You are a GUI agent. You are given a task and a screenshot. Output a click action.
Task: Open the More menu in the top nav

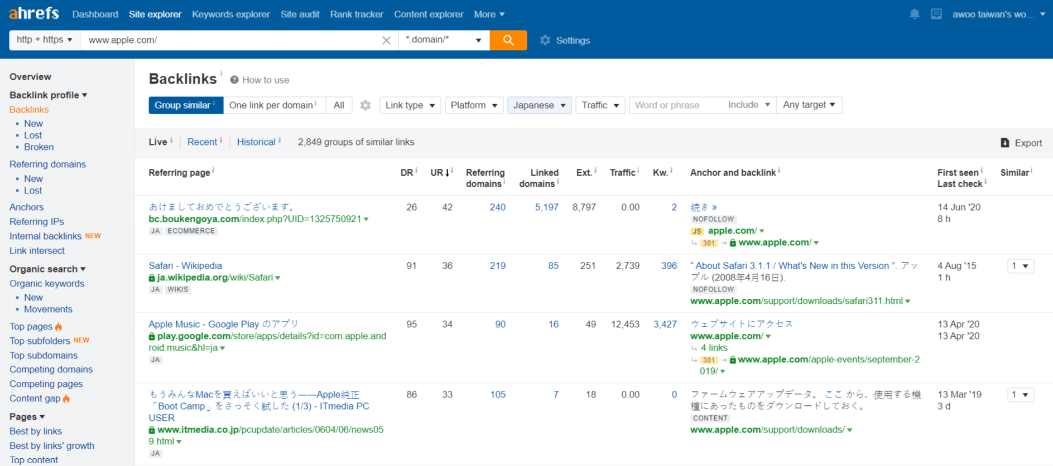[x=489, y=14]
